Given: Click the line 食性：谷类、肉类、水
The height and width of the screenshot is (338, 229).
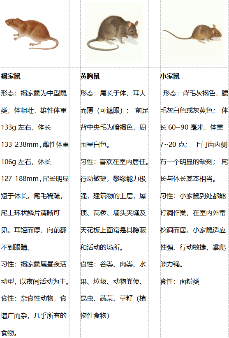Looking at the screenshot, I should click(x=113, y=264).
